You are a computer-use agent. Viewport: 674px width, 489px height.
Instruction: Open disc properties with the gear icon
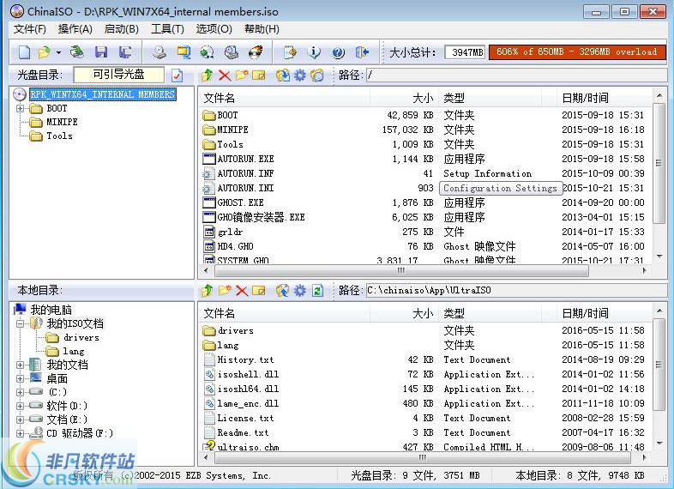pyautogui.click(x=300, y=75)
